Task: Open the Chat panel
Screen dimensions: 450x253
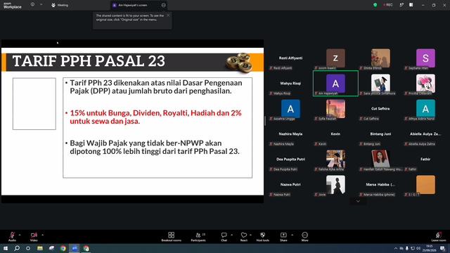Action: coord(224,237)
